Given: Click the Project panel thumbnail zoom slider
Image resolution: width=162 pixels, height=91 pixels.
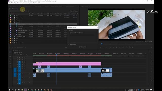Looking at the screenshot, I should [x=20, y=47].
